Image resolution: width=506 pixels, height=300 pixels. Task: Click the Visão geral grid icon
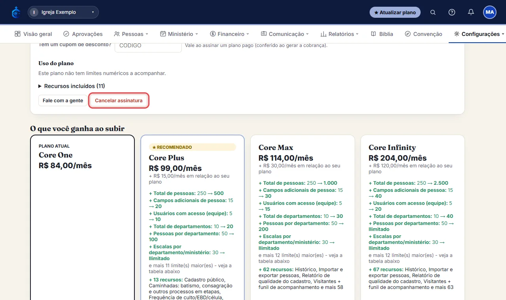(x=17, y=34)
